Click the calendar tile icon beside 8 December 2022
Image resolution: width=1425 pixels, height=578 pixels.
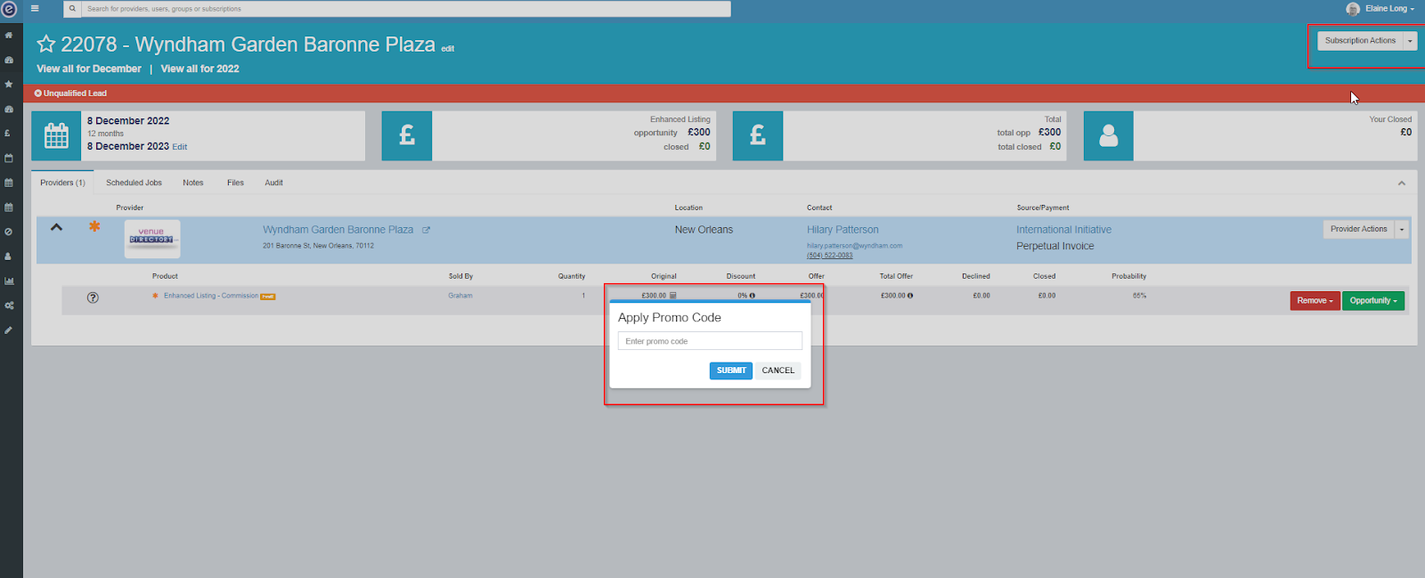(56, 136)
